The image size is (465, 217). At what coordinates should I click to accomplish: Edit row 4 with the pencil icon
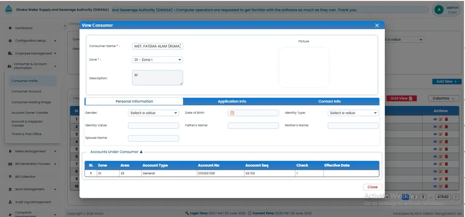(x=441, y=142)
